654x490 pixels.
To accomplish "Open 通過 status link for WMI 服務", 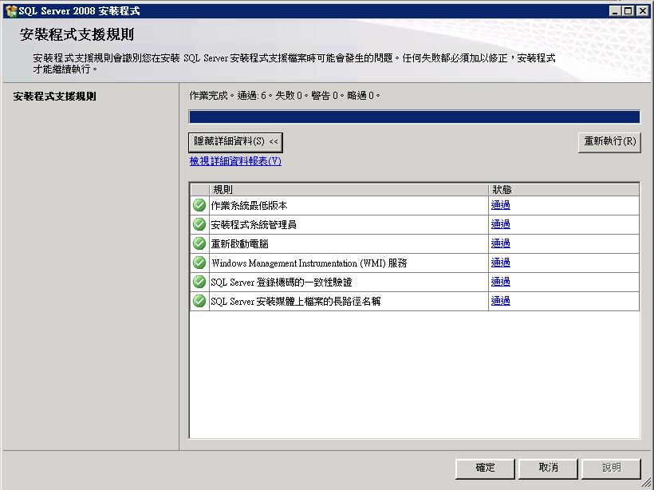I will [501, 263].
